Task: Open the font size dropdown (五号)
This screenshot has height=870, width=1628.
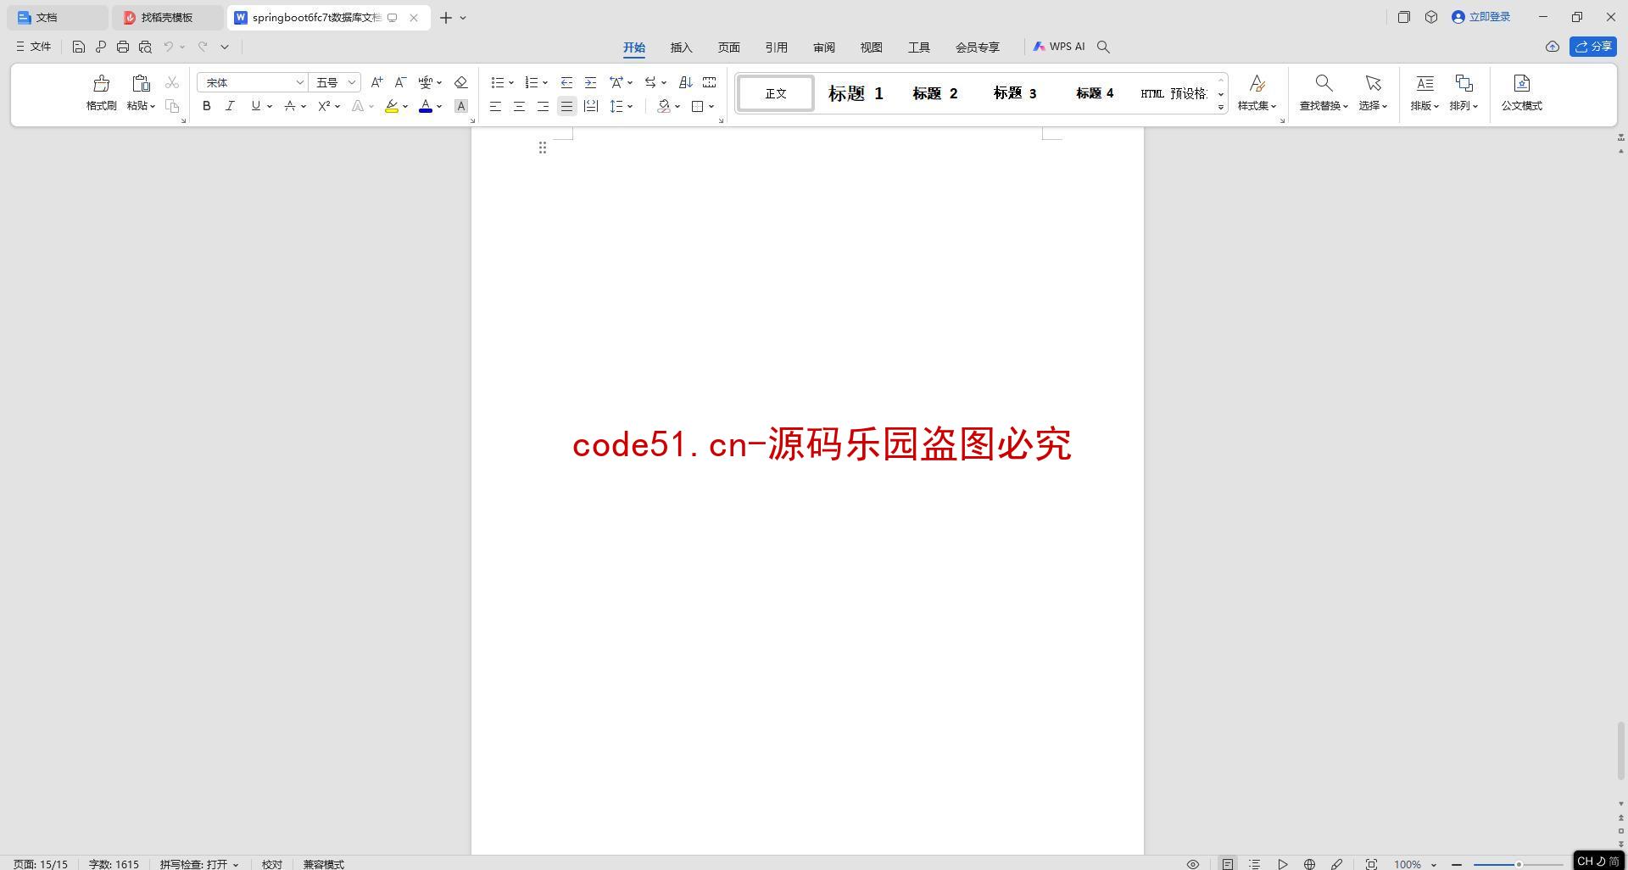Action: pos(351,82)
